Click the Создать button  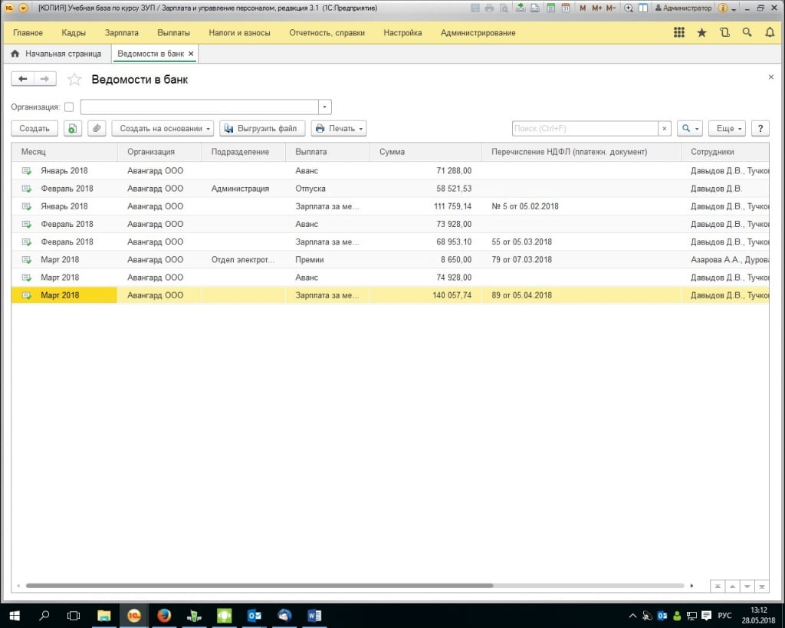pyautogui.click(x=34, y=129)
